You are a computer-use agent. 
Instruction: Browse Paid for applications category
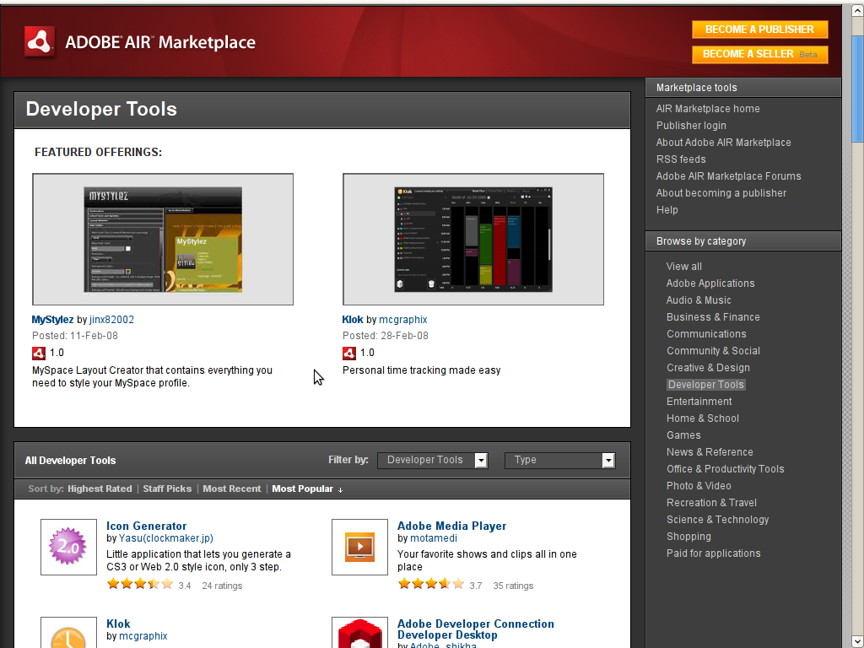point(713,553)
